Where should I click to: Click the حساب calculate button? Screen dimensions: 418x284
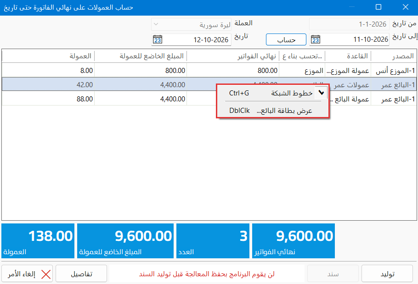(286, 39)
